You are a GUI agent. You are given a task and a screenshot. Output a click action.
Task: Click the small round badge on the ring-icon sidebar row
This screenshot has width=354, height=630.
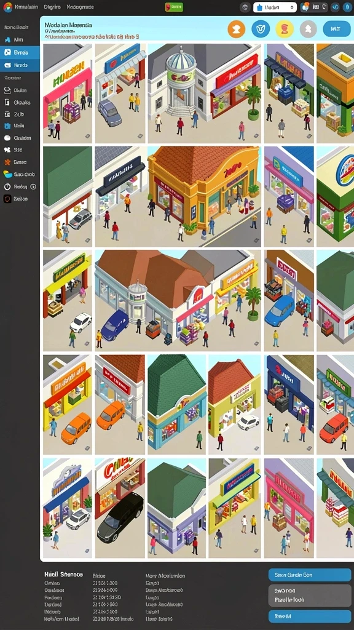click(x=33, y=187)
